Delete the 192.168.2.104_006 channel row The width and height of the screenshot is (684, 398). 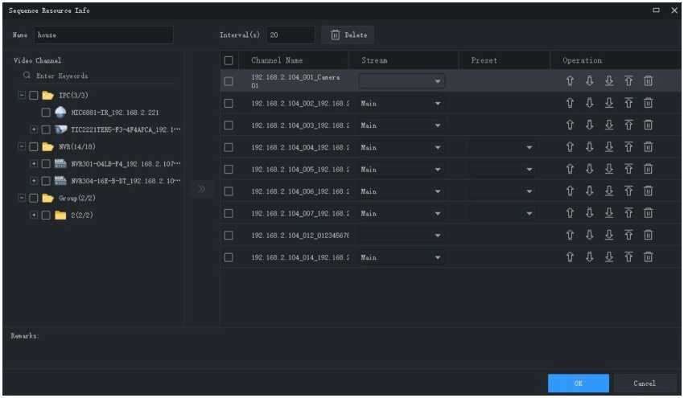tap(649, 191)
